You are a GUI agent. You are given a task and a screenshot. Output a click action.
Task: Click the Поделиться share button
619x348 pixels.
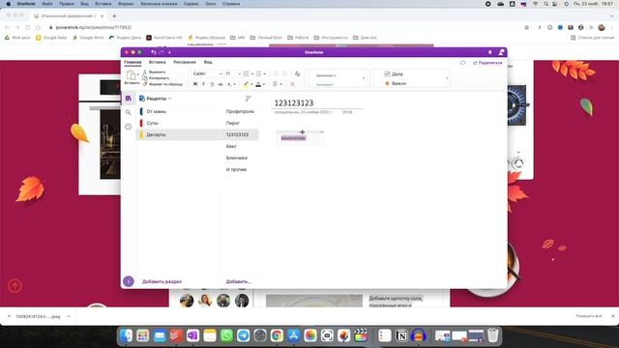click(487, 63)
